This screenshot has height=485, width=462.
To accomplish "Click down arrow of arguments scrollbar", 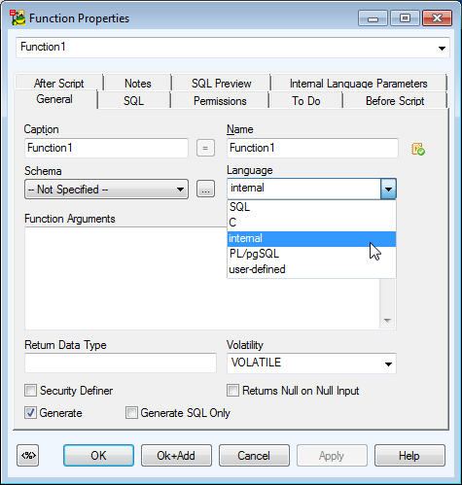I will pos(387,320).
